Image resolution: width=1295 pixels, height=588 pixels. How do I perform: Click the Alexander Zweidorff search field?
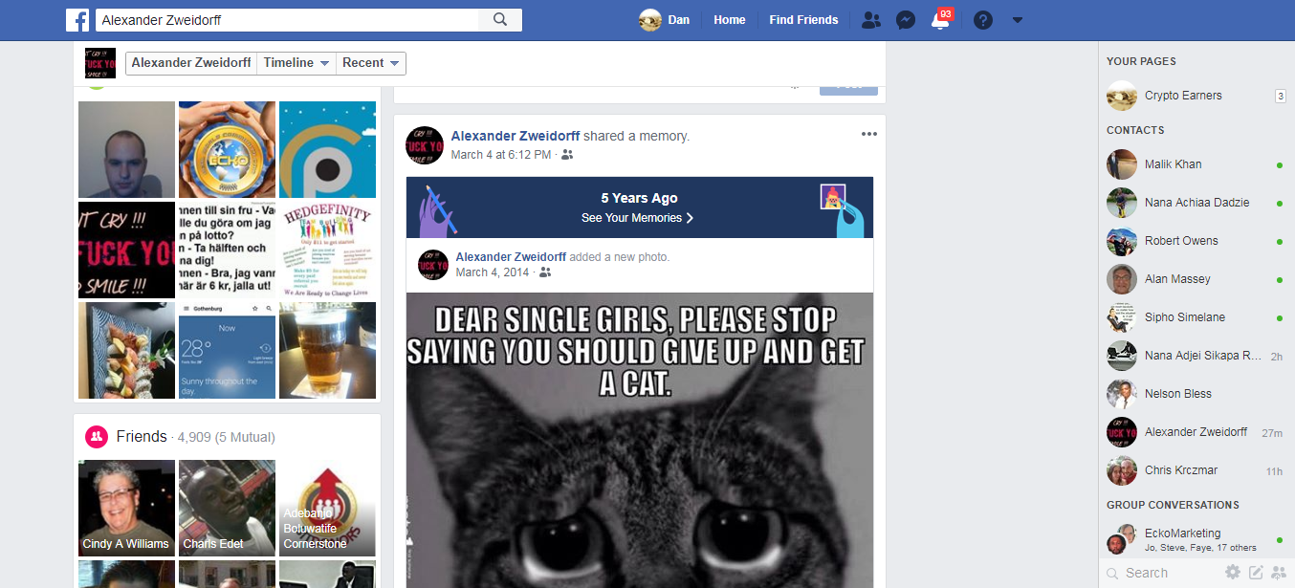(287, 19)
